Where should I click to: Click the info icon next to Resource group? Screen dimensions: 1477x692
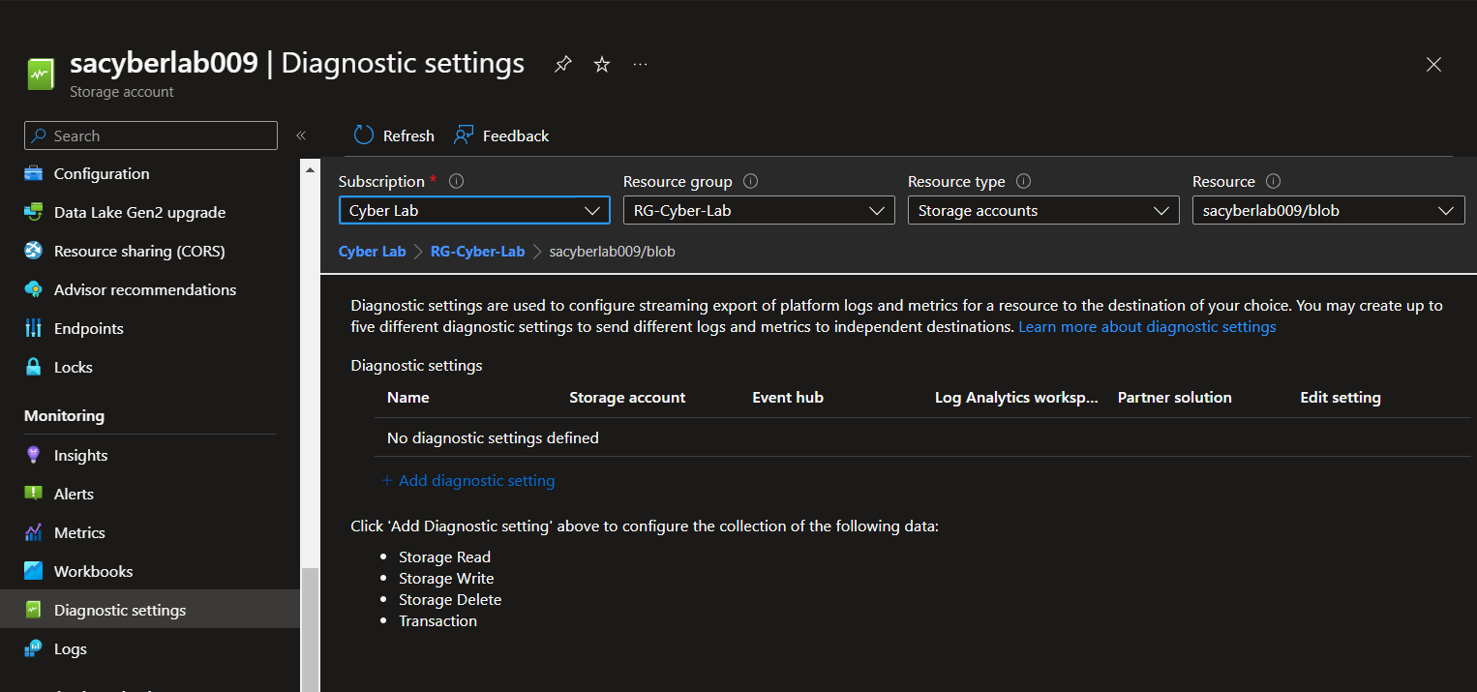click(x=750, y=182)
